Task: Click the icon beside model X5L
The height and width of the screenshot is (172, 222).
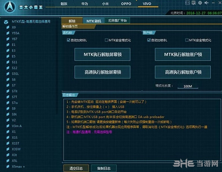Action: click(x=8, y=160)
